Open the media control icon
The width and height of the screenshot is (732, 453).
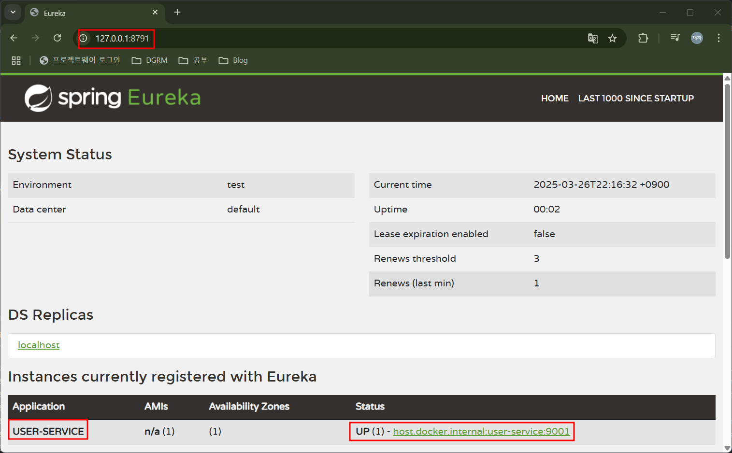tap(675, 38)
